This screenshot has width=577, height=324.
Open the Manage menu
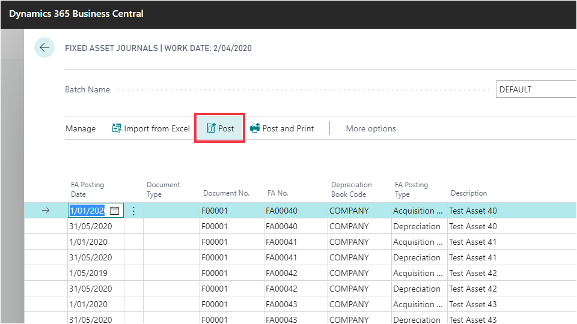(81, 128)
